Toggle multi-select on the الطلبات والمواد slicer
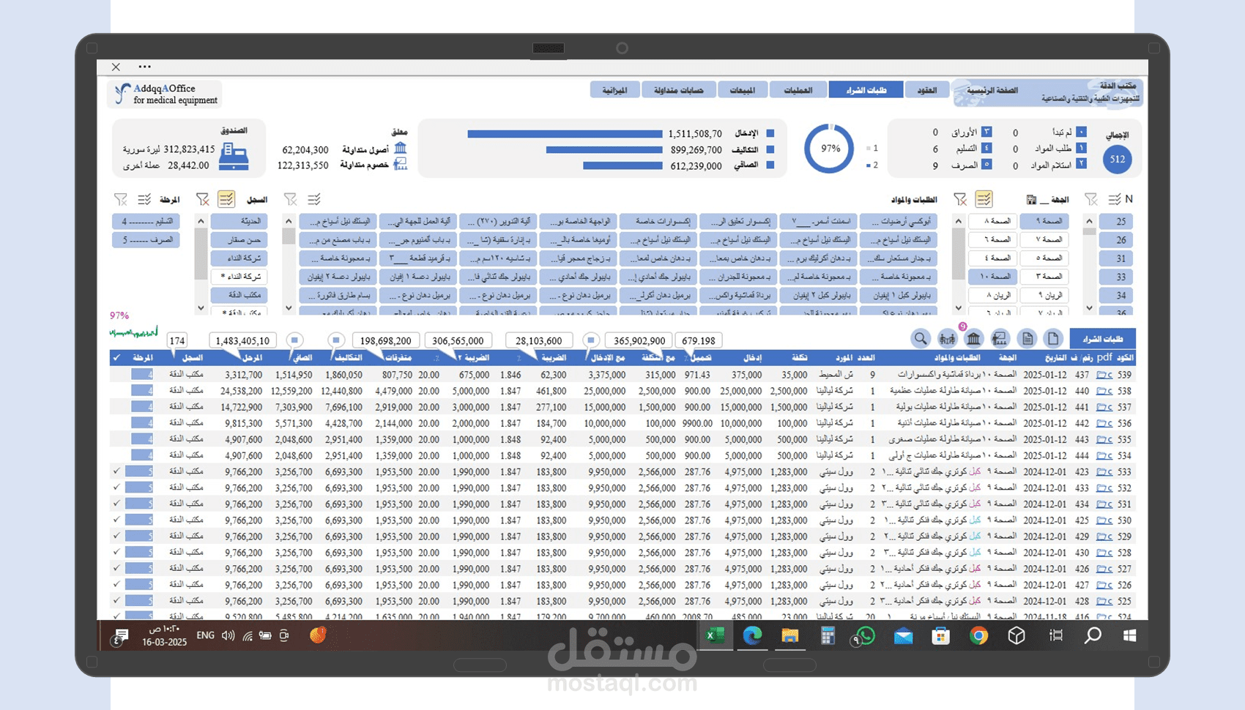This screenshot has width=1245, height=710. [x=314, y=199]
